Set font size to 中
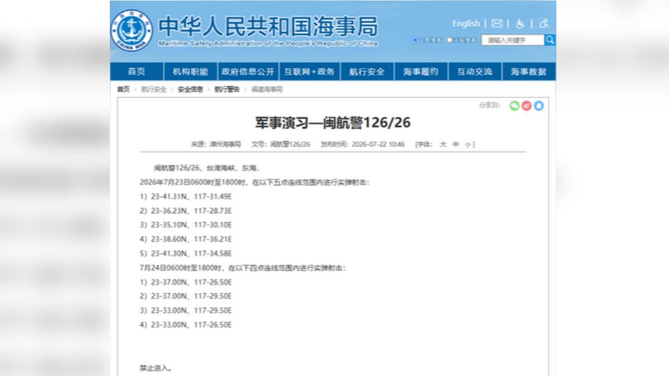The width and height of the screenshot is (669, 376). coord(455,144)
